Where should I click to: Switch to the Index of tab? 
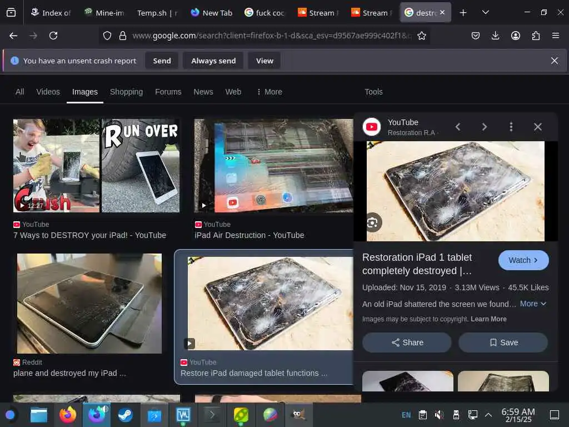51,13
